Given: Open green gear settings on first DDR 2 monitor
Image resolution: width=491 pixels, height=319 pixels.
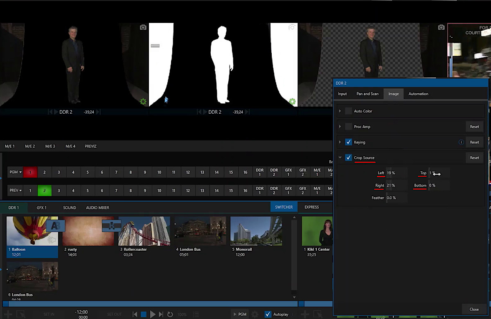Looking at the screenshot, I should pyautogui.click(x=143, y=101).
